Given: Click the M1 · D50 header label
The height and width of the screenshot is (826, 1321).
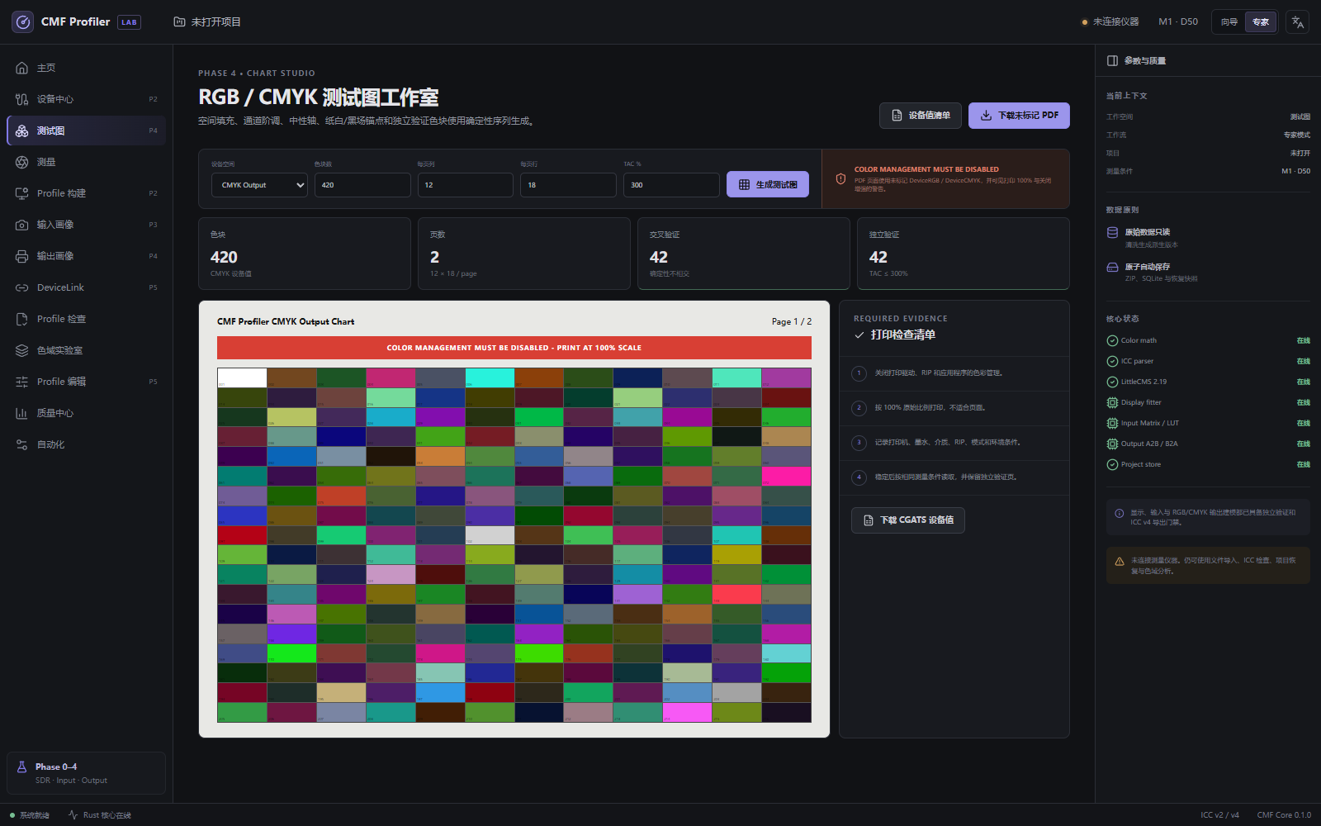Looking at the screenshot, I should [x=1178, y=22].
